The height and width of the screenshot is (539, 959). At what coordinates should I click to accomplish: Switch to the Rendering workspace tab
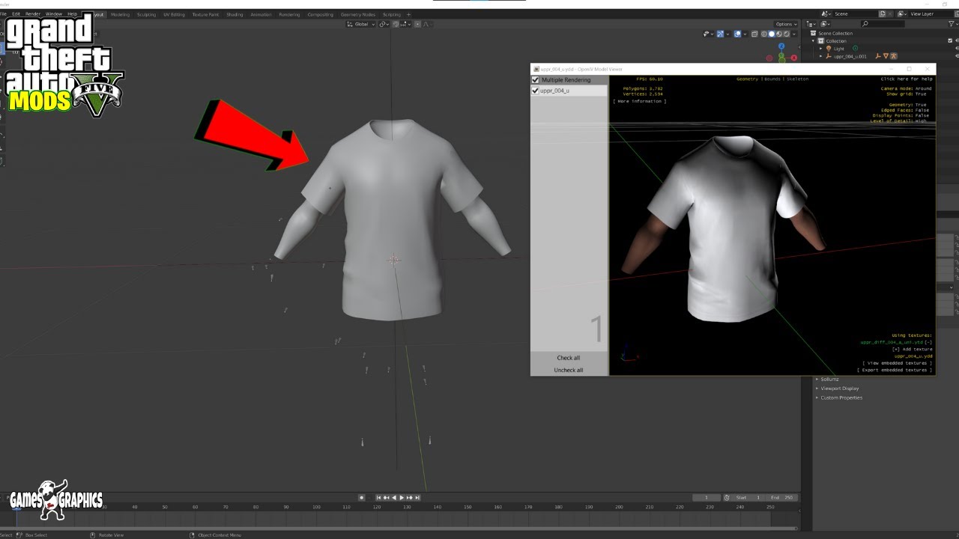point(289,14)
